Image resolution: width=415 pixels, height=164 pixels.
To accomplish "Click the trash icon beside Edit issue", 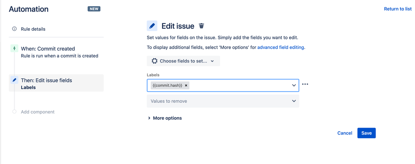I will click(x=201, y=26).
